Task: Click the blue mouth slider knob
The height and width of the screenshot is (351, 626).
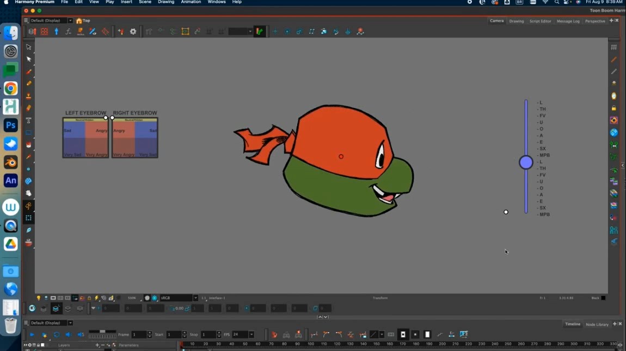Action: pyautogui.click(x=526, y=162)
